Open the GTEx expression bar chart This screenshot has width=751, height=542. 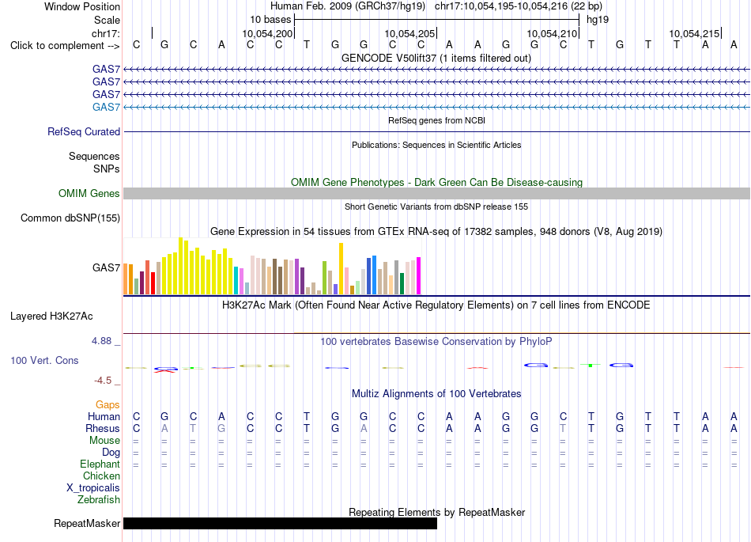272,267
